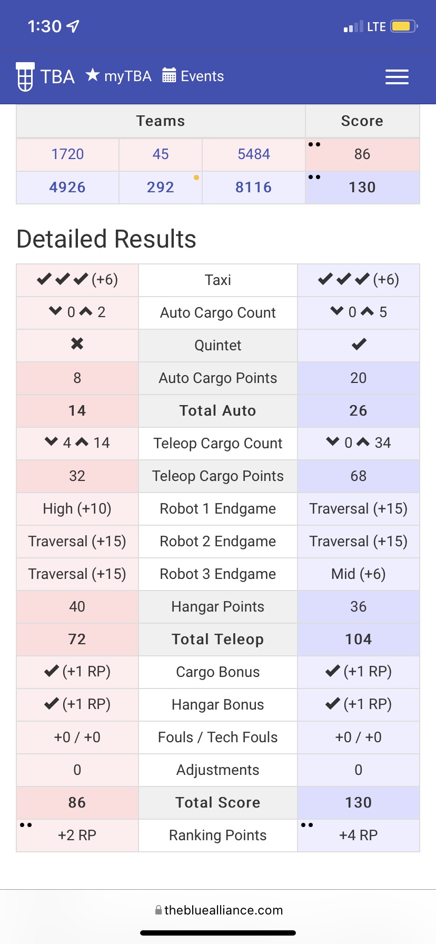Tap the red Quintet X mark
This screenshot has height=944, width=436.
pyautogui.click(x=77, y=344)
